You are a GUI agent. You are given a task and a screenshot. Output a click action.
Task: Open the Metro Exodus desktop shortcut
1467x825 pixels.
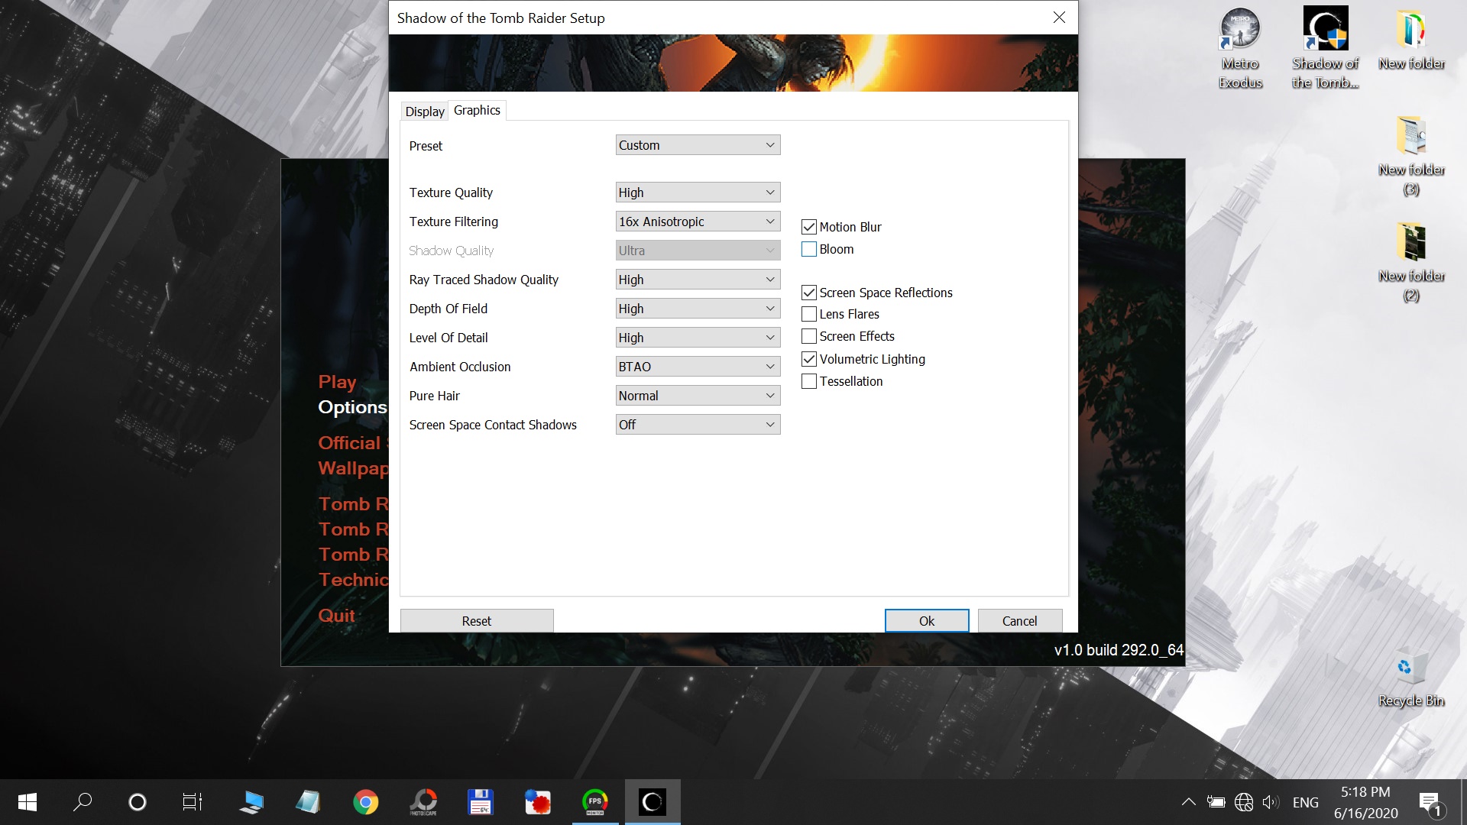click(x=1240, y=49)
